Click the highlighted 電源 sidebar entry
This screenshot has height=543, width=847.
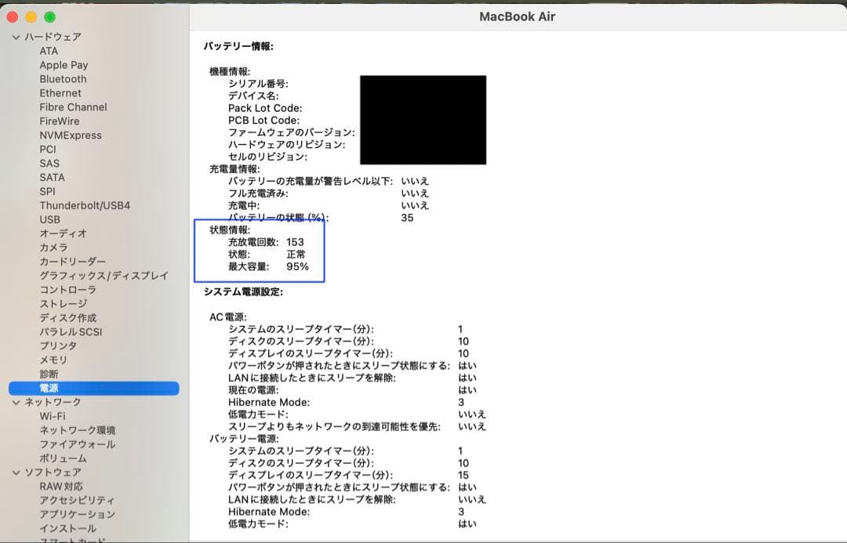pyautogui.click(x=50, y=388)
